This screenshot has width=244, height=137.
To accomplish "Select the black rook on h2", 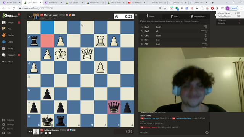I will click(34, 41).
